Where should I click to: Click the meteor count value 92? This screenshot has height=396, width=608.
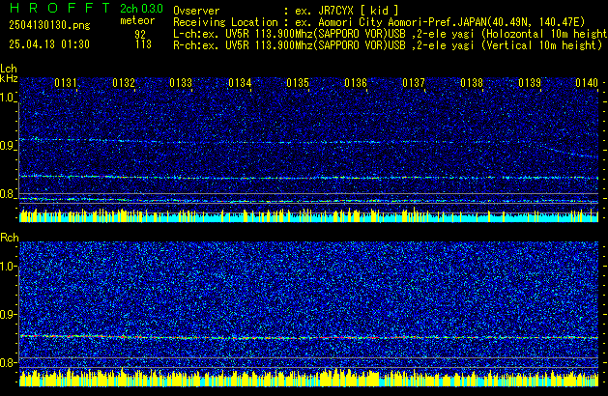pos(140,35)
